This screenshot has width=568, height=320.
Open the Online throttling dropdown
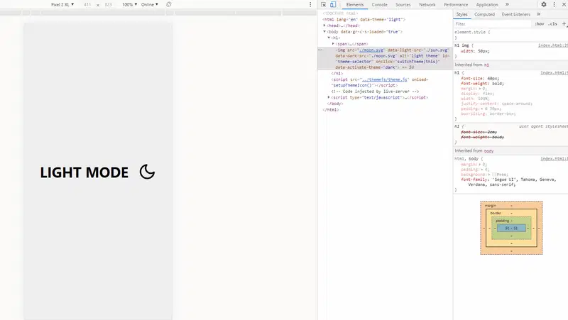click(150, 4)
